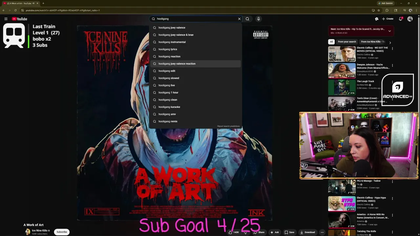Viewport: 420px width, 236px height.
Task: Share the 'A Work of Art' video
Action: (x=259, y=232)
